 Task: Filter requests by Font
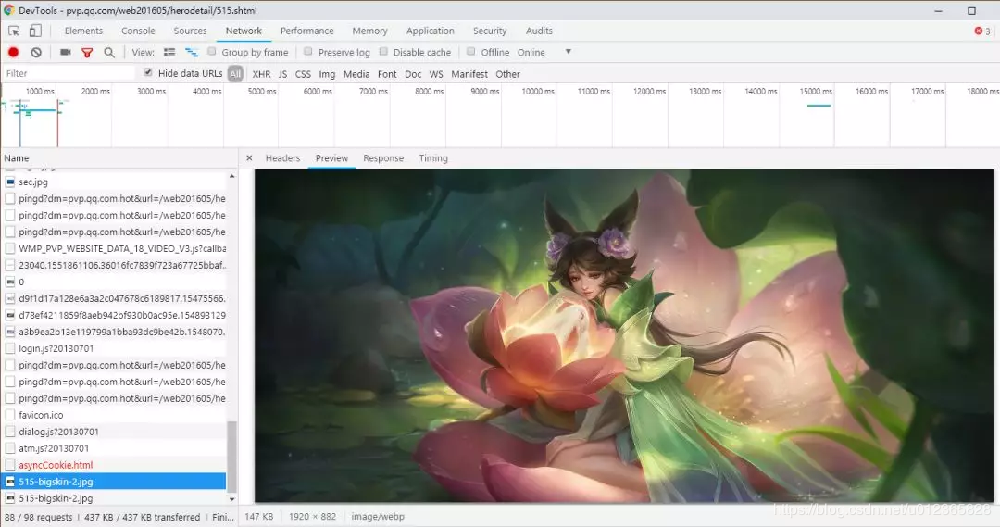(x=387, y=74)
